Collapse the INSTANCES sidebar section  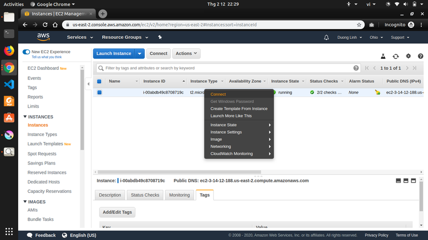(25, 117)
